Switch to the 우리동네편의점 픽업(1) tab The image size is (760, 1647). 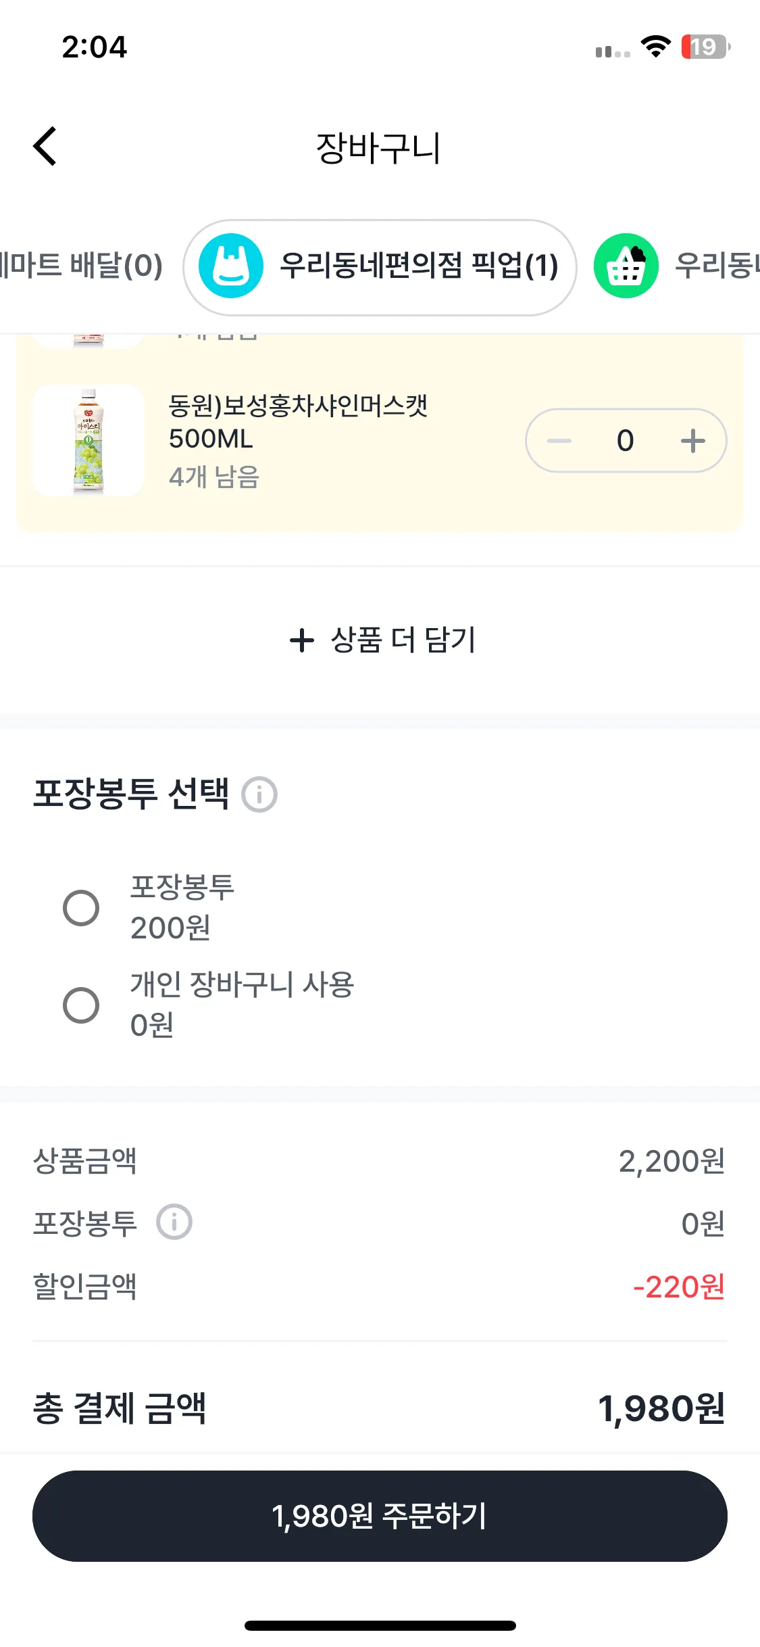point(419,266)
